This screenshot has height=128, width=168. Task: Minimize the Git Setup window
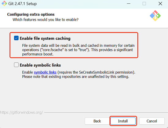[129, 4]
